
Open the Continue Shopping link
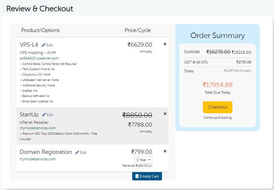pyautogui.click(x=217, y=117)
